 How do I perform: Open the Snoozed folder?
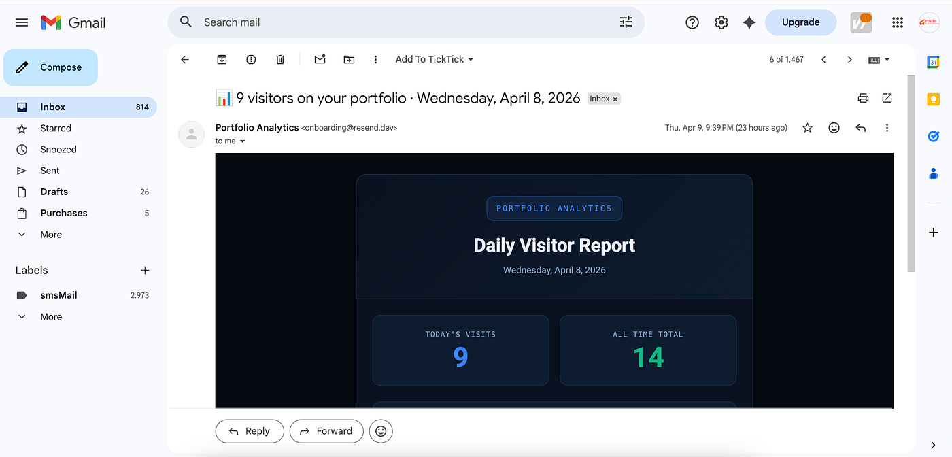(78, 150)
